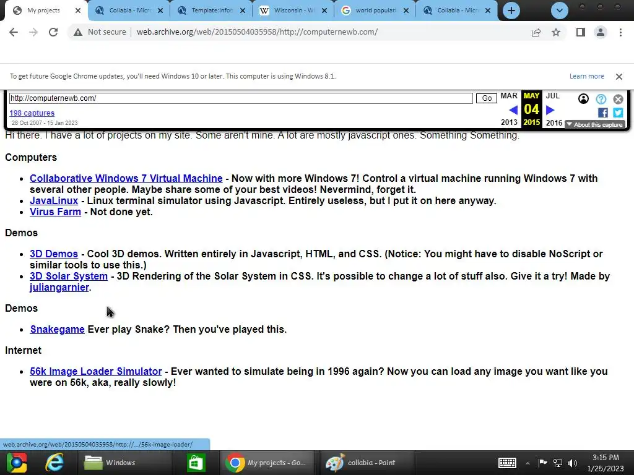Visit the juliangarnier link
The image size is (634, 475).
pyautogui.click(x=59, y=287)
